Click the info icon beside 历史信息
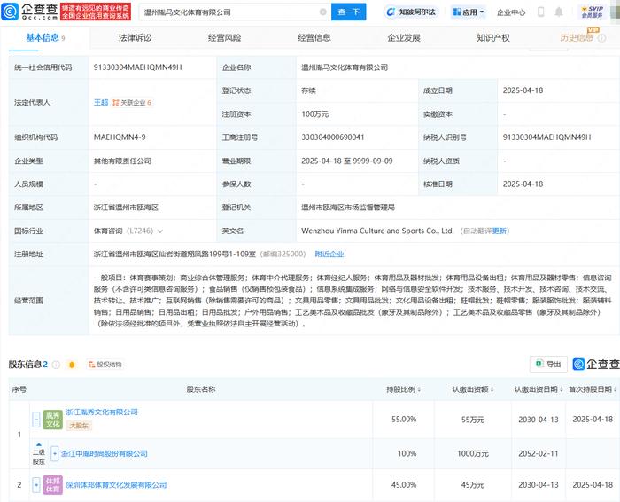The width and height of the screenshot is (620, 502). point(601,38)
